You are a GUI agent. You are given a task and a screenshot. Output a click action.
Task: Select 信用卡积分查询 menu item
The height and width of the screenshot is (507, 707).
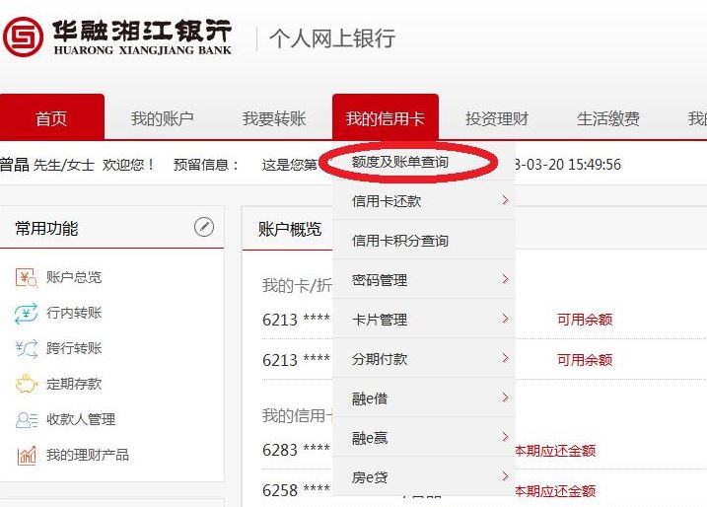(400, 241)
